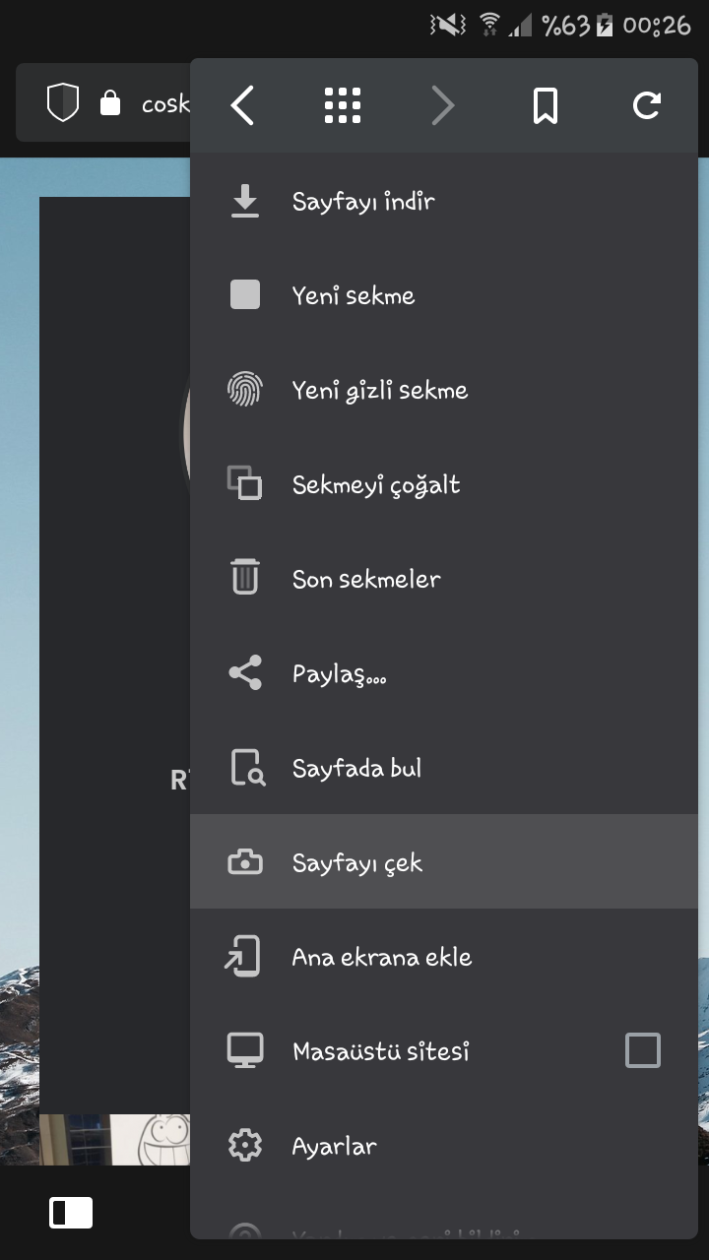Screen dimensions: 709x1260
Task: Tap the back arrow in menu header
Action: click(x=242, y=105)
